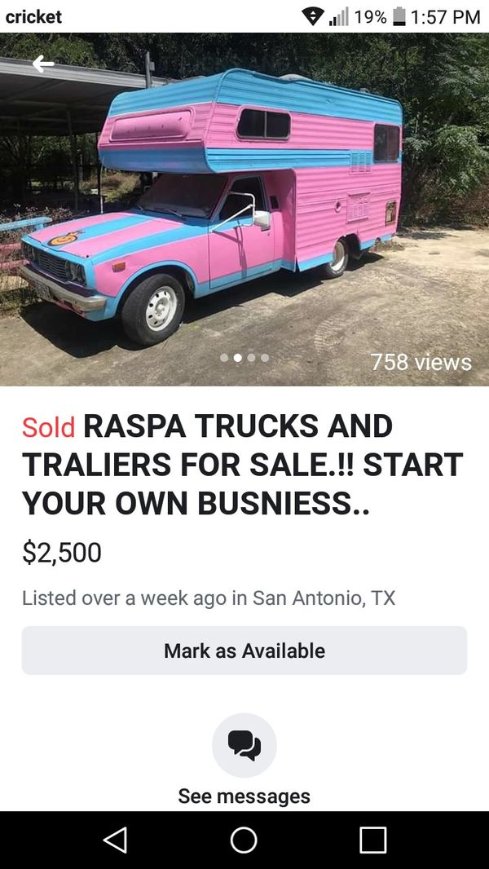489x869 pixels.
Task: Tap the GPS location icon in status bar
Action: click(312, 15)
